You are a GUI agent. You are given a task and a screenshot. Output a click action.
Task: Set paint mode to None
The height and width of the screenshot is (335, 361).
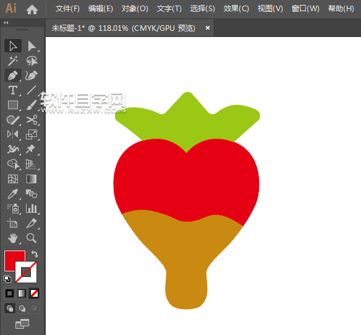(34, 294)
